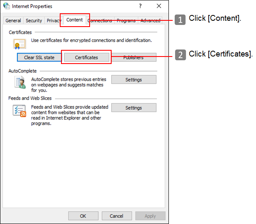Switch to the General tab
Viewport: 256px width, 224px height.
coord(13,21)
